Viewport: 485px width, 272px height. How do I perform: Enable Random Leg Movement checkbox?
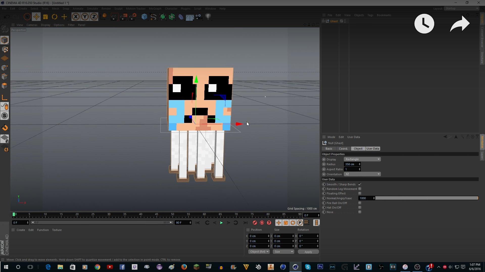360,189
